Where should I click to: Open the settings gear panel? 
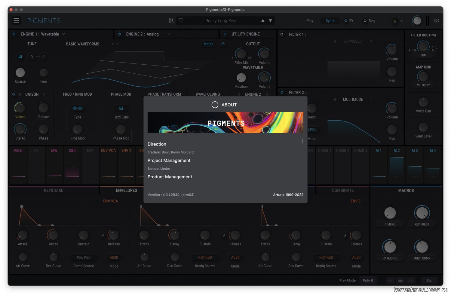[x=436, y=21]
